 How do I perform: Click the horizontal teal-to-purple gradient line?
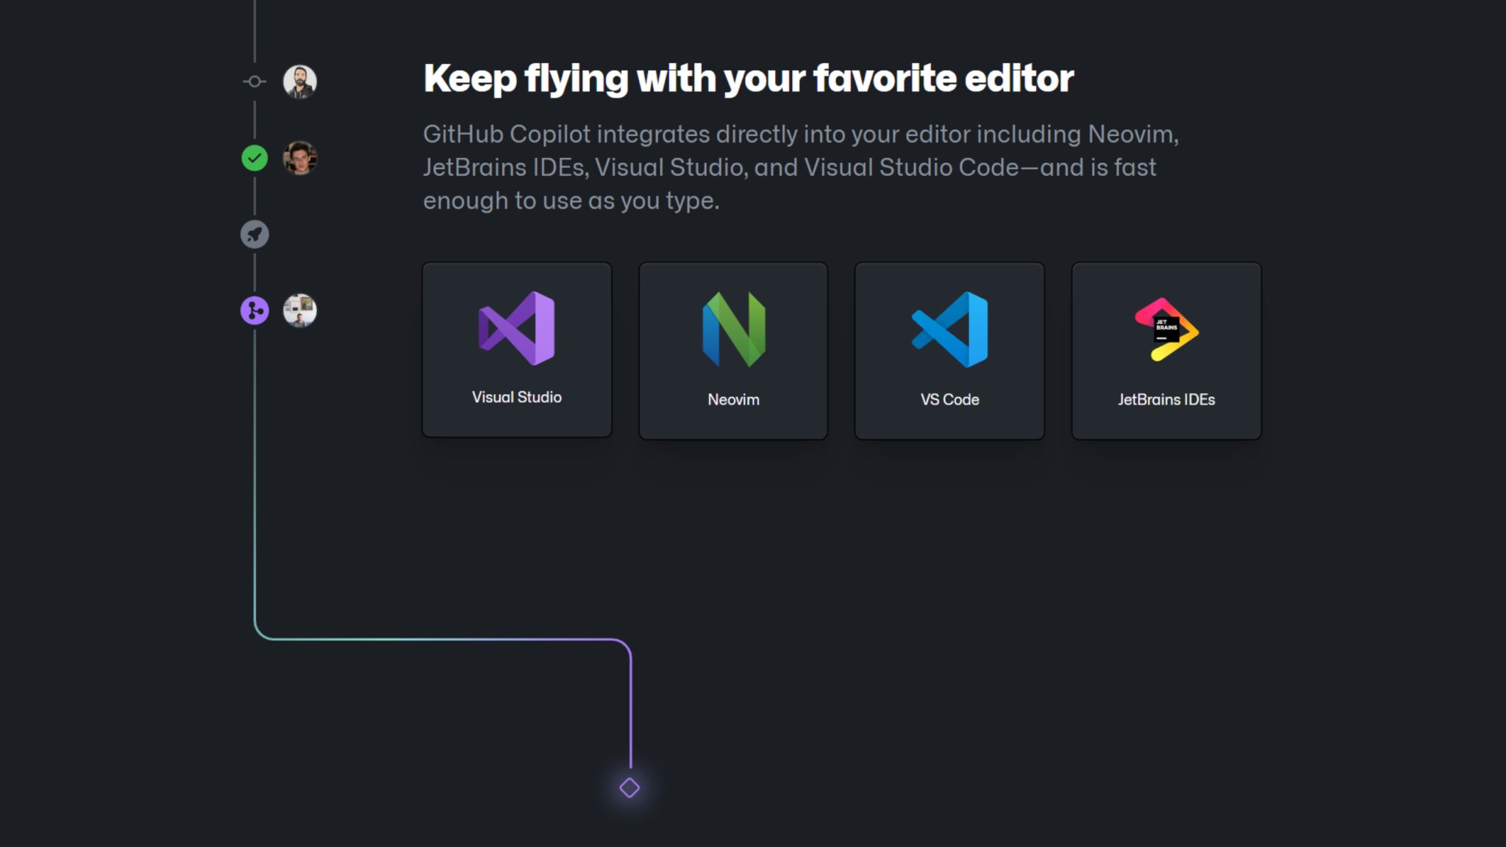tap(441, 639)
